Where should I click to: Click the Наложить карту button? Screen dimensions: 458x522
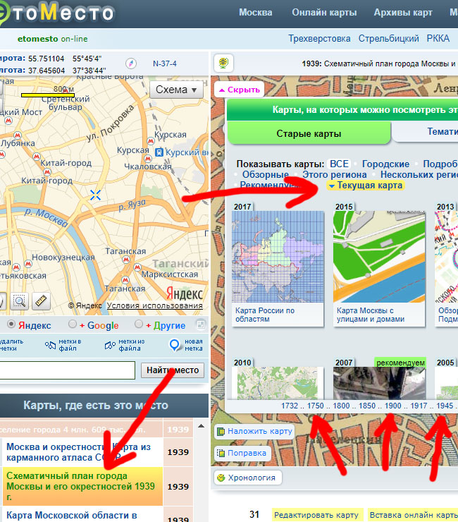[254, 431]
